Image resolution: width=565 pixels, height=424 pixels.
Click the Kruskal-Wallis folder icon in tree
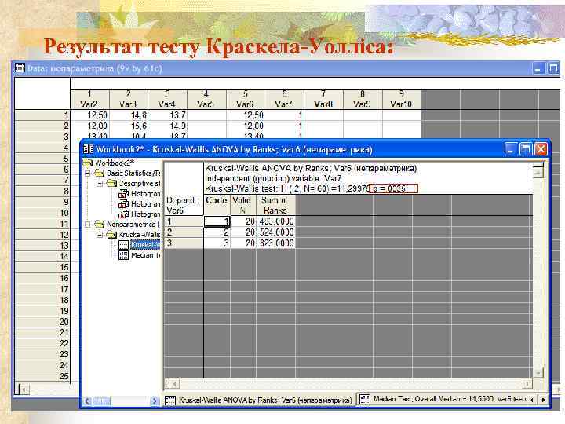click(111, 235)
